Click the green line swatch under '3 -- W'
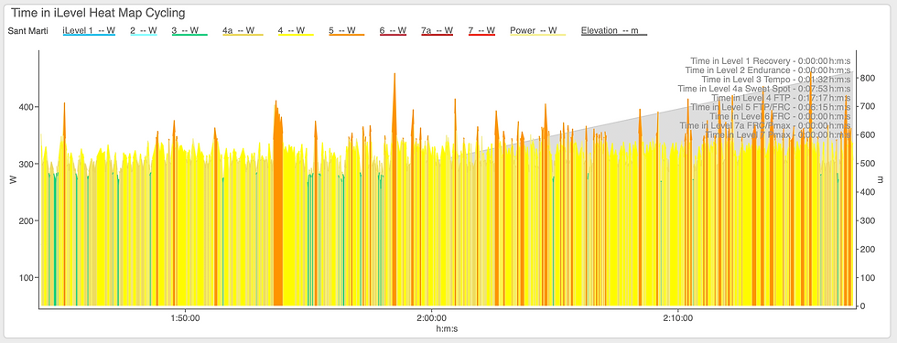This screenshot has width=897, height=343. pyautogui.click(x=189, y=36)
